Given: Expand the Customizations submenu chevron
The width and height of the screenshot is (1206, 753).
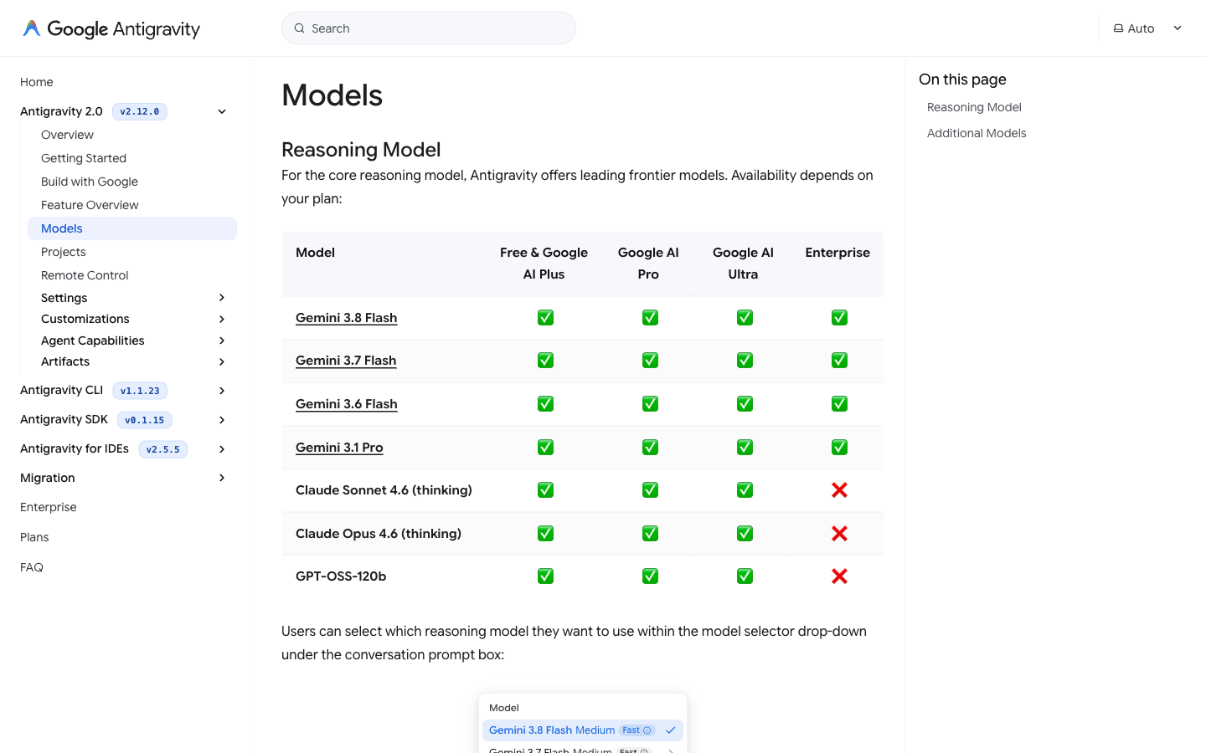Looking at the screenshot, I should pos(222,319).
